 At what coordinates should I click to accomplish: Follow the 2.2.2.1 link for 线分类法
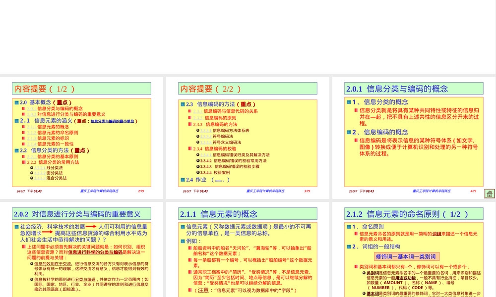40,168
